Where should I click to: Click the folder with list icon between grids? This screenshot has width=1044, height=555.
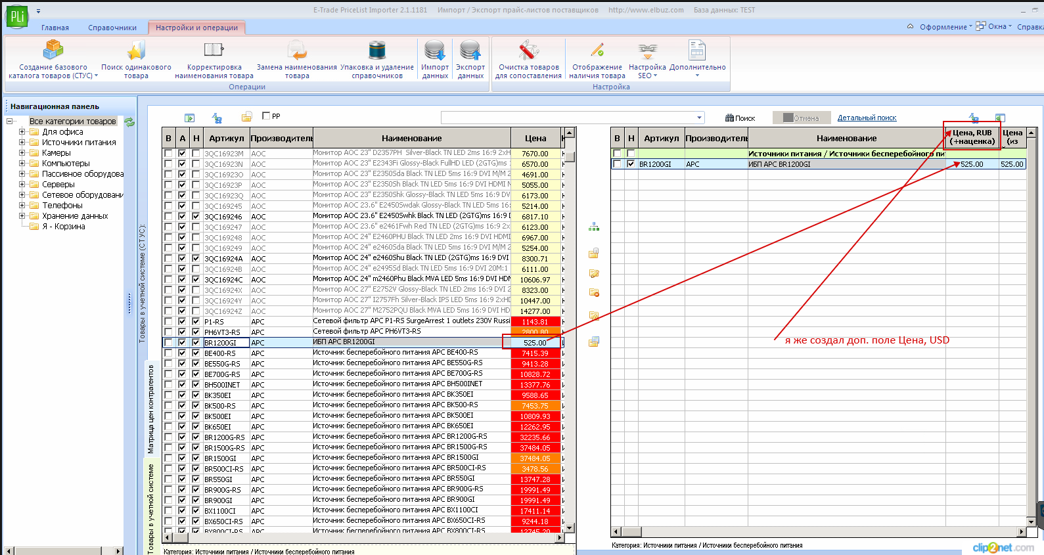[594, 342]
